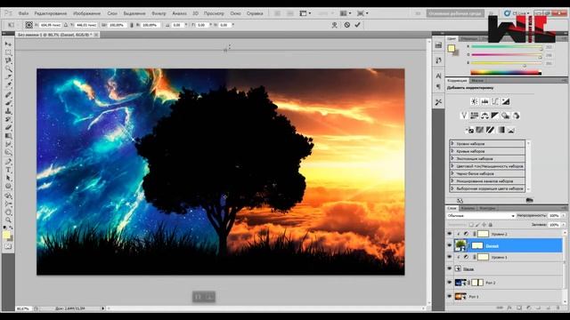Image resolution: width=570 pixels, height=320 pixels.
Task: Click the Основная рабочая среда workspace button
Action: click(455, 13)
